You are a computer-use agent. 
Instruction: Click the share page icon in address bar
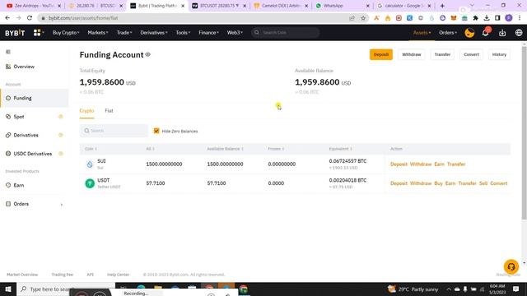(x=352, y=18)
